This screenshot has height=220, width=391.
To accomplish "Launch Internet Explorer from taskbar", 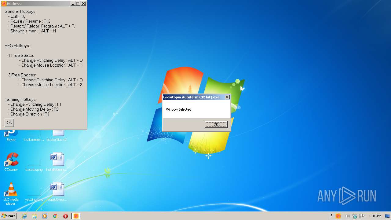I will 24,216.
